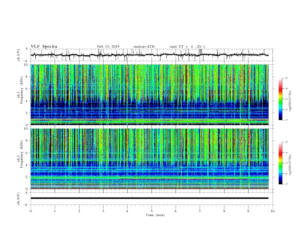Click the "-5" tick on lower color bar
The image size is (307, 237).
tap(286, 163)
